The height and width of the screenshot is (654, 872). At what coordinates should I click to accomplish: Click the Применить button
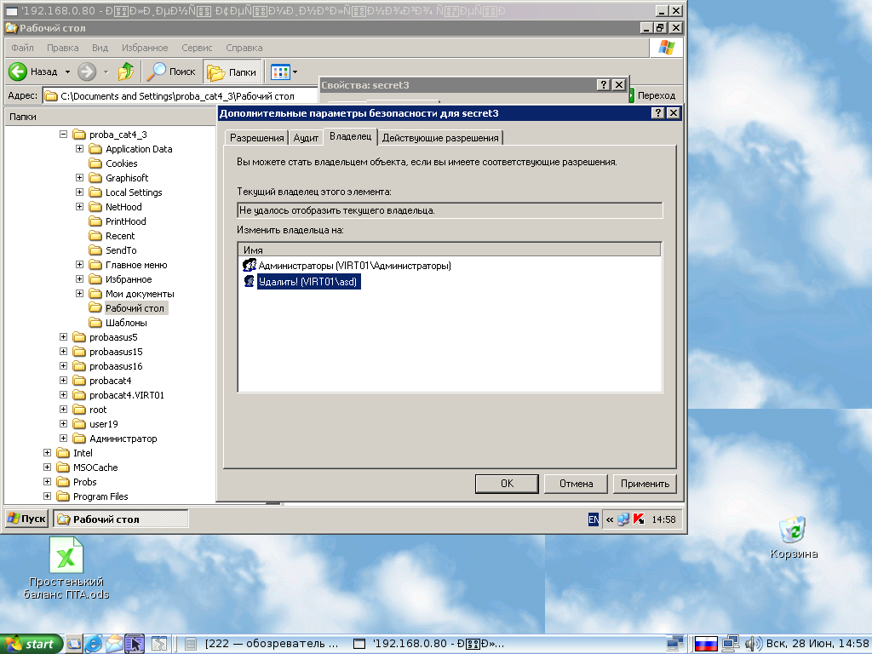pos(645,484)
